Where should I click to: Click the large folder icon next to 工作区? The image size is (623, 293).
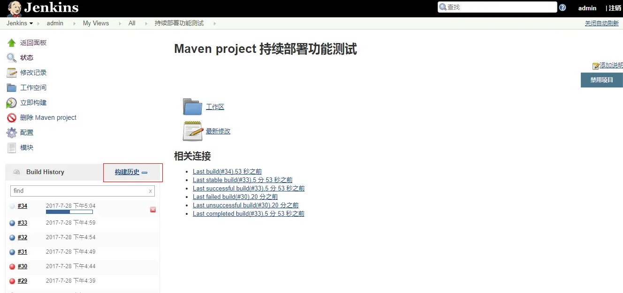tap(192, 107)
